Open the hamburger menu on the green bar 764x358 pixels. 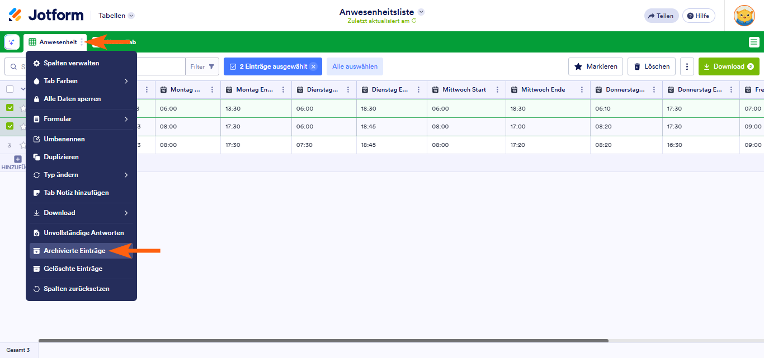coord(754,42)
